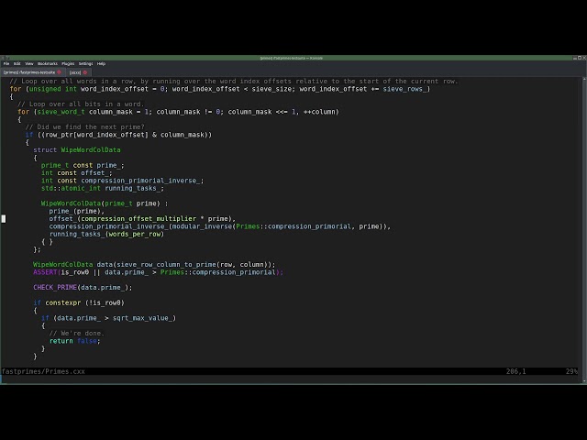
Task: Click 'offset_(compression_offset_multiplier * prime),' line
Action: tap(142, 218)
